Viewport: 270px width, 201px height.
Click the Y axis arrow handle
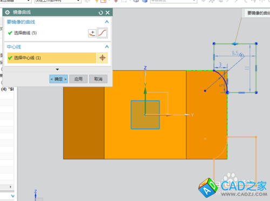187,115
